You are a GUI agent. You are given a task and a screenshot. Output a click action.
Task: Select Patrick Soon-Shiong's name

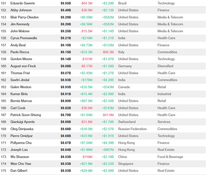click(x=26, y=115)
